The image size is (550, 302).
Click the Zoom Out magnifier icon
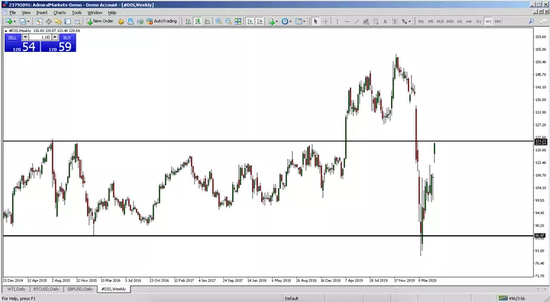pyautogui.click(x=228, y=21)
